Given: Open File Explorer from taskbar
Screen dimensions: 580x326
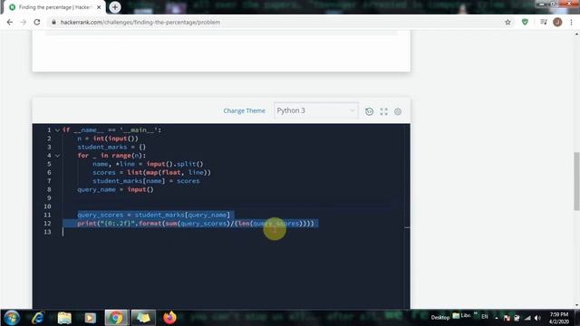Looking at the screenshot, I should pyautogui.click(x=64, y=318).
